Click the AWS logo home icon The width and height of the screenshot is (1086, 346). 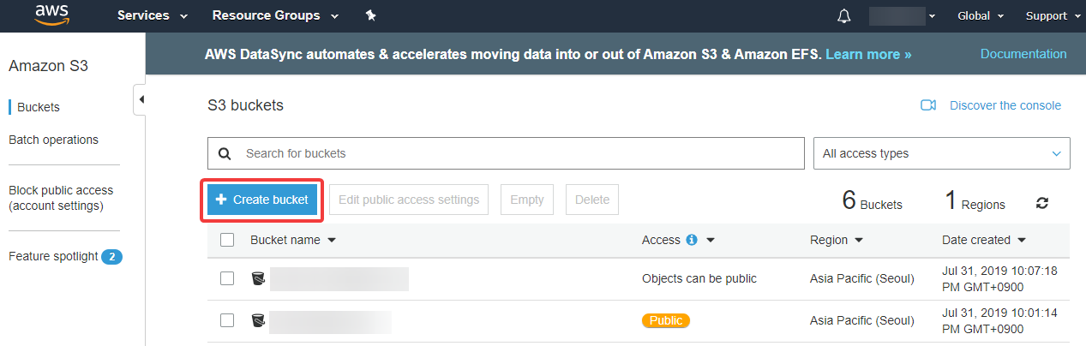pos(52,15)
